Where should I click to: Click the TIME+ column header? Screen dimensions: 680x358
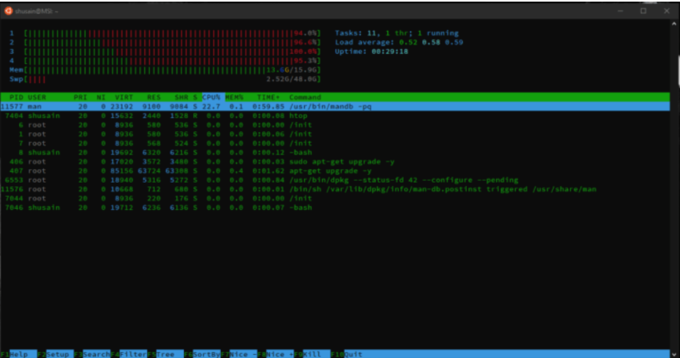268,97
